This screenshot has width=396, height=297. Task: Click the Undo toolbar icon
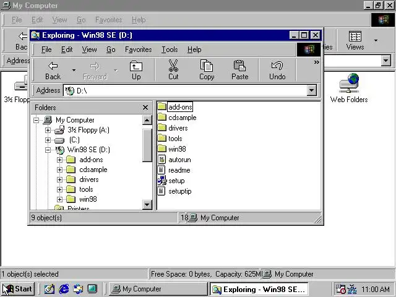click(277, 66)
